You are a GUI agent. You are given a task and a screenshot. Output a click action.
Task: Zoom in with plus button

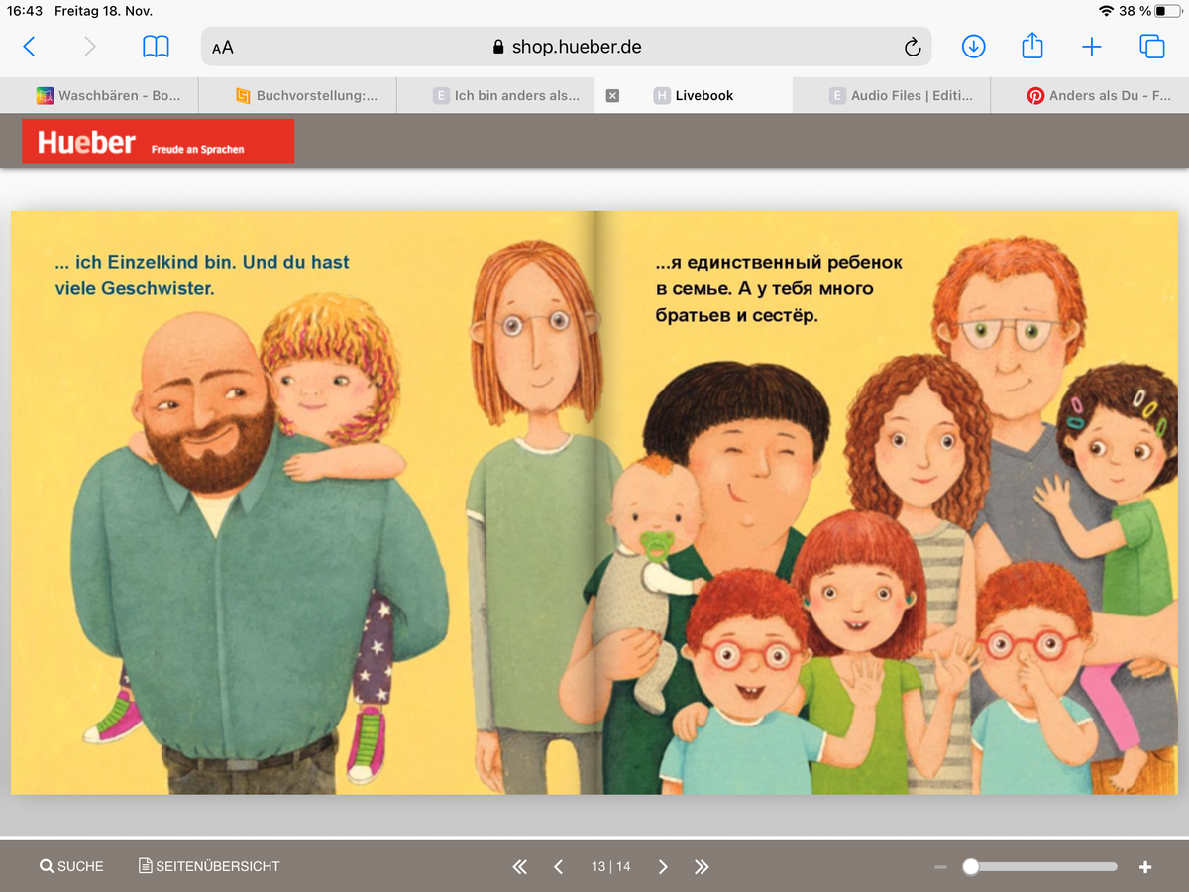pos(1145,867)
